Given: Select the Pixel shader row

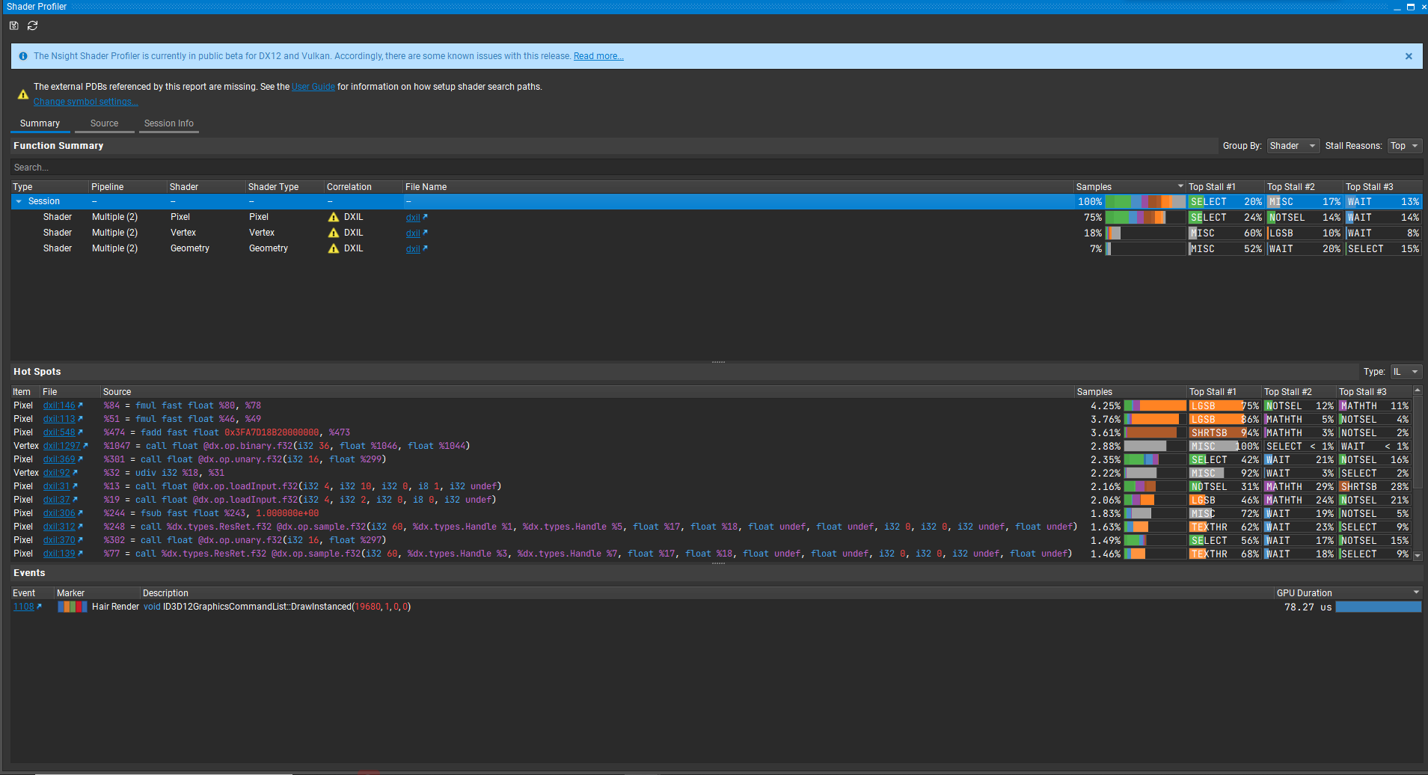Looking at the screenshot, I should [x=716, y=218].
